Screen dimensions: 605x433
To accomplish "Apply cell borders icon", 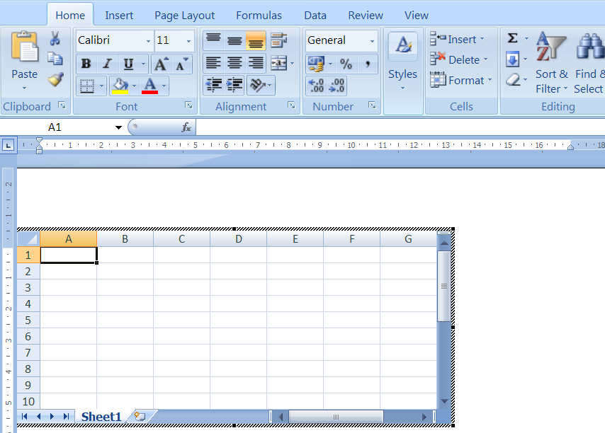I will pyautogui.click(x=87, y=86).
